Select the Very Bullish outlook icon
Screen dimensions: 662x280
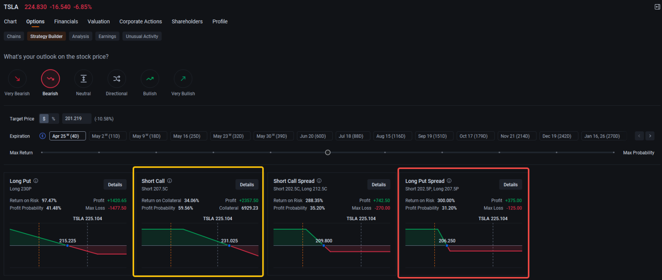point(183,79)
